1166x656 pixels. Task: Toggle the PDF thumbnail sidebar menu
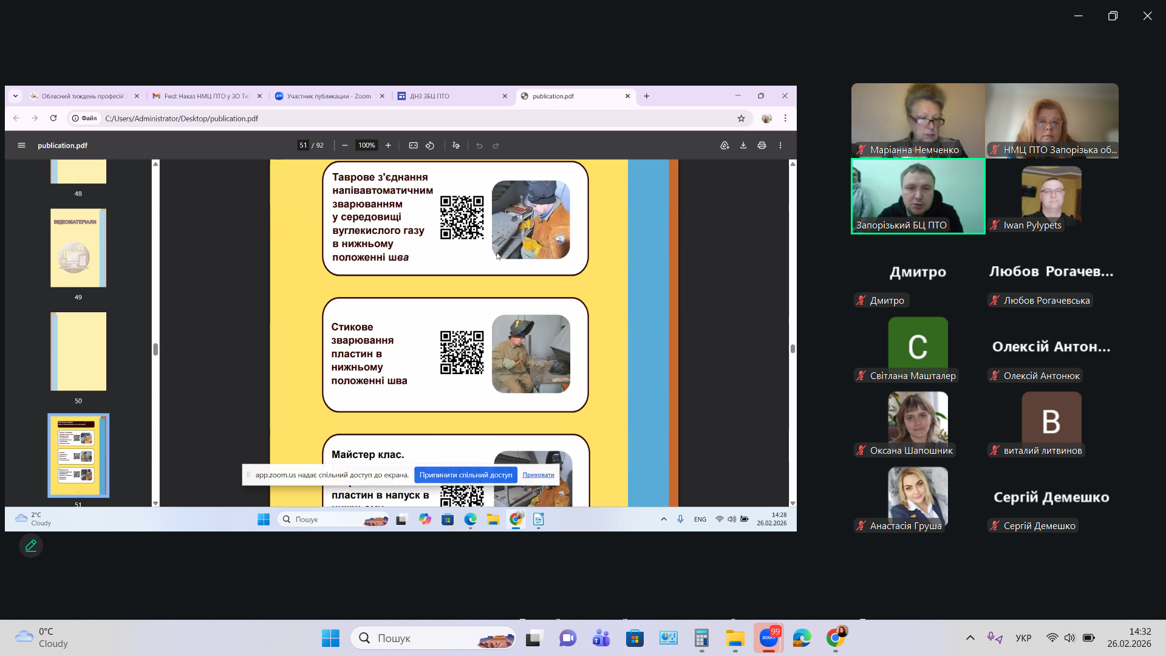pyautogui.click(x=21, y=145)
